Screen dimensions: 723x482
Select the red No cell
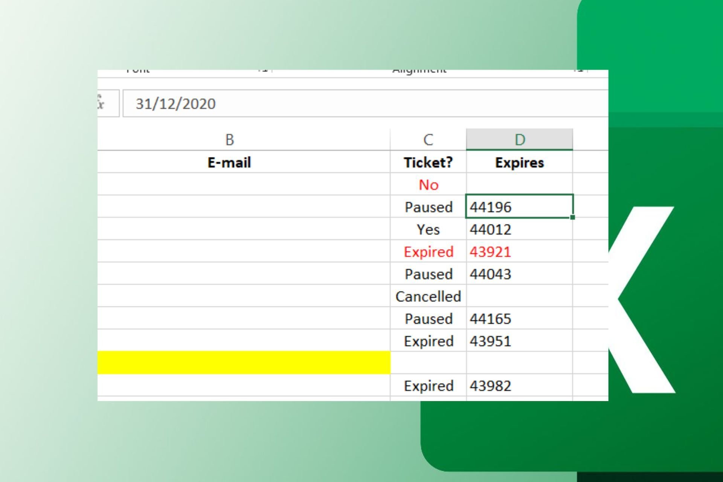pos(428,185)
